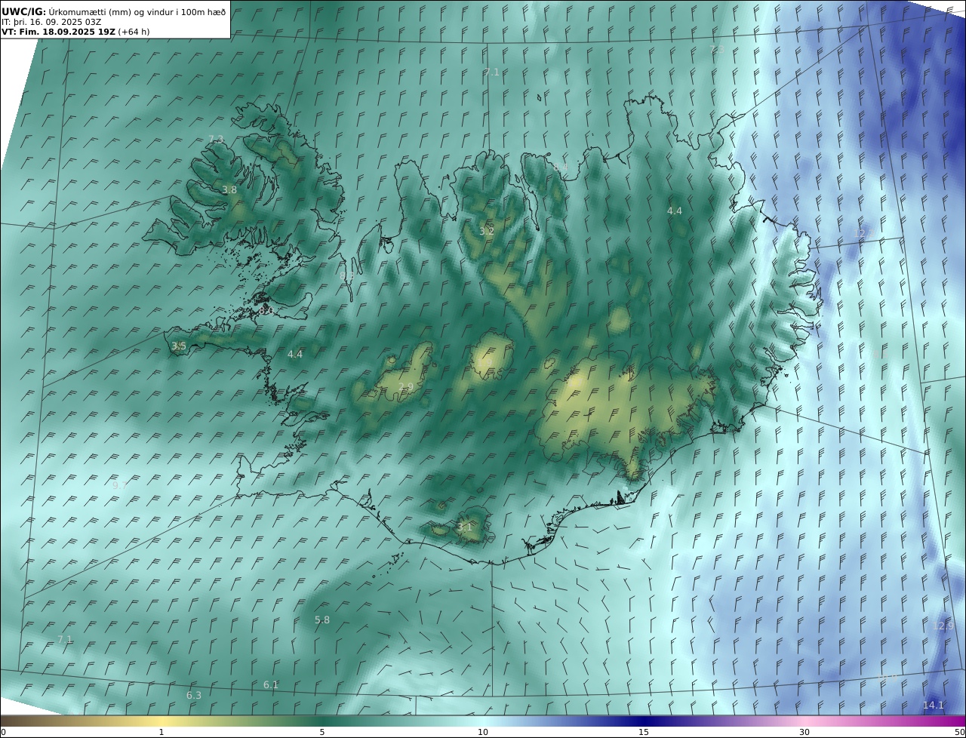
Task: Click the colorbar tick label 5
Action: coord(322,732)
